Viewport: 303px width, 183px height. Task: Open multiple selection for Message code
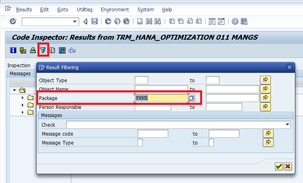click(268, 134)
